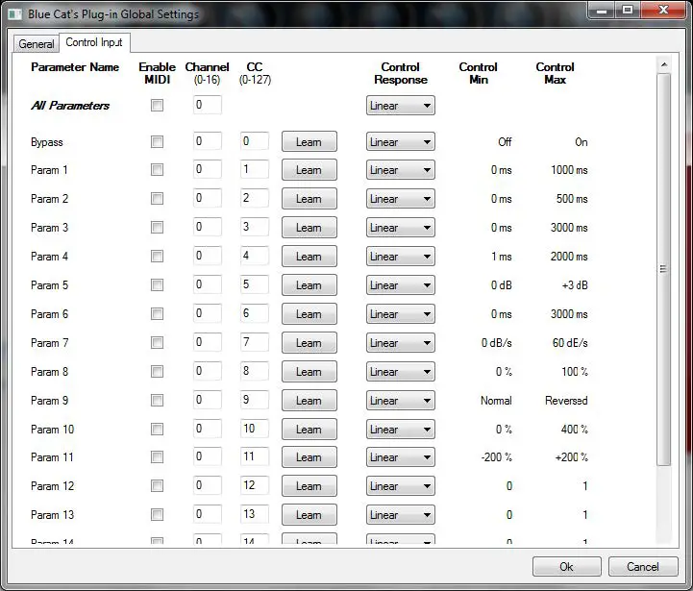Check the Param 4 Enable MIDI box
The width and height of the screenshot is (693, 591).
(x=157, y=257)
